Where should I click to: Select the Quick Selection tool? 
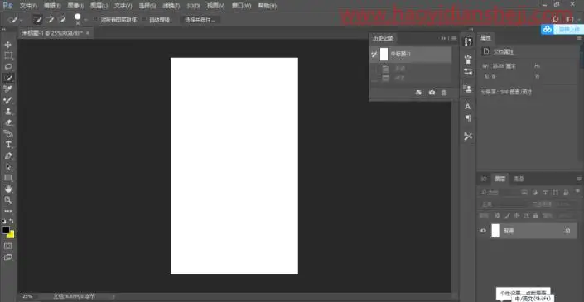[x=7, y=78]
